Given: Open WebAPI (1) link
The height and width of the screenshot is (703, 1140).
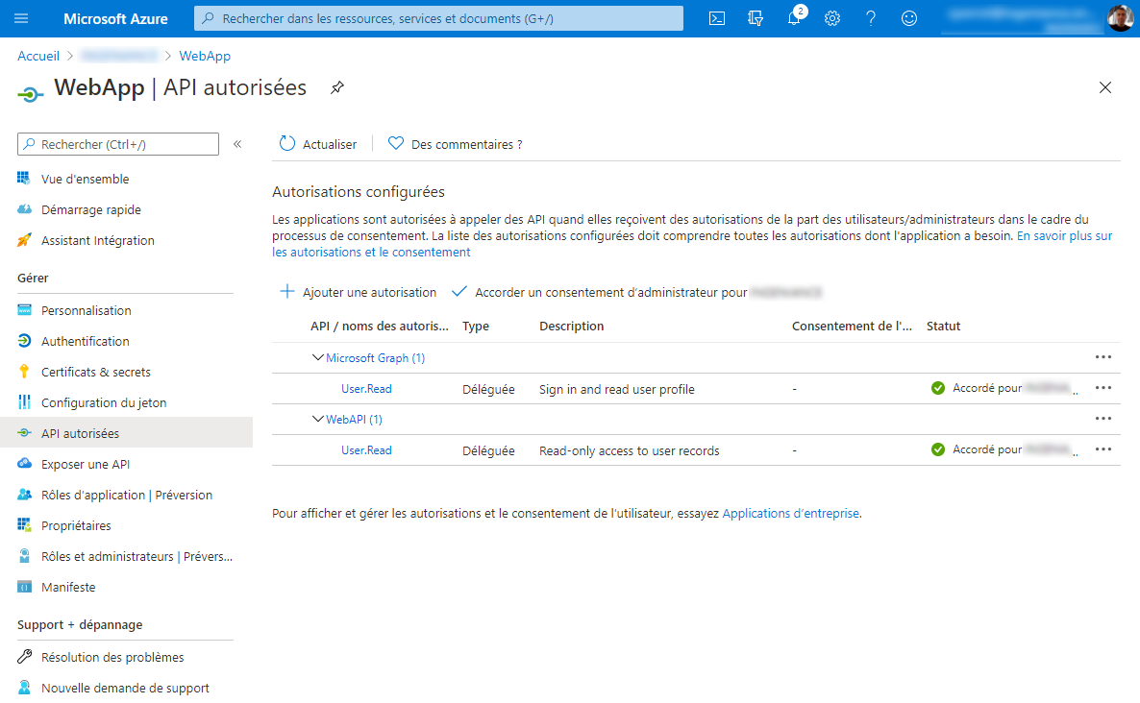Looking at the screenshot, I should click(x=354, y=420).
